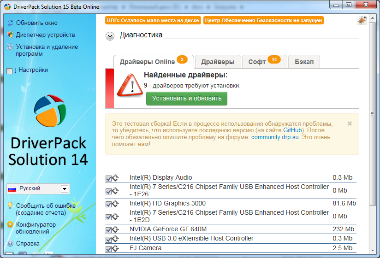Image resolution: width=380 pixels, height=258 pixels.
Task: Click HDD low disk space warning
Action: click(153, 20)
